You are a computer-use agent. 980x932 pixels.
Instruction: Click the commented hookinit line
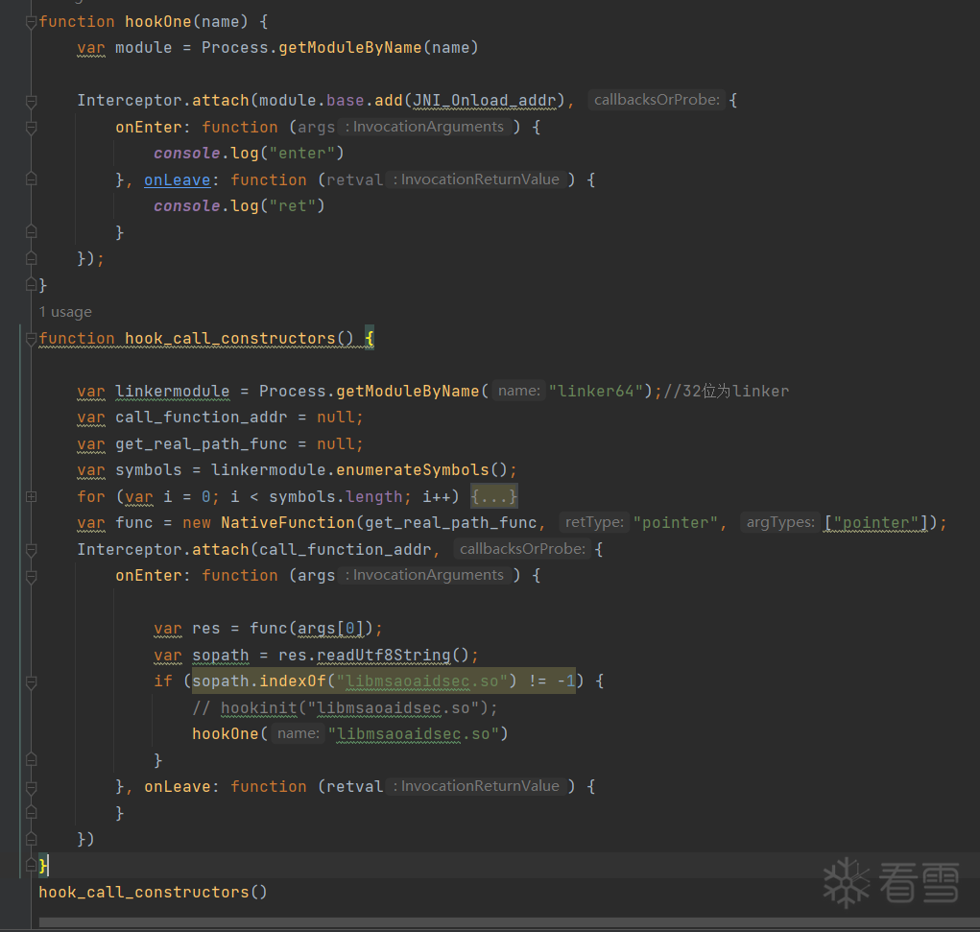pos(345,708)
